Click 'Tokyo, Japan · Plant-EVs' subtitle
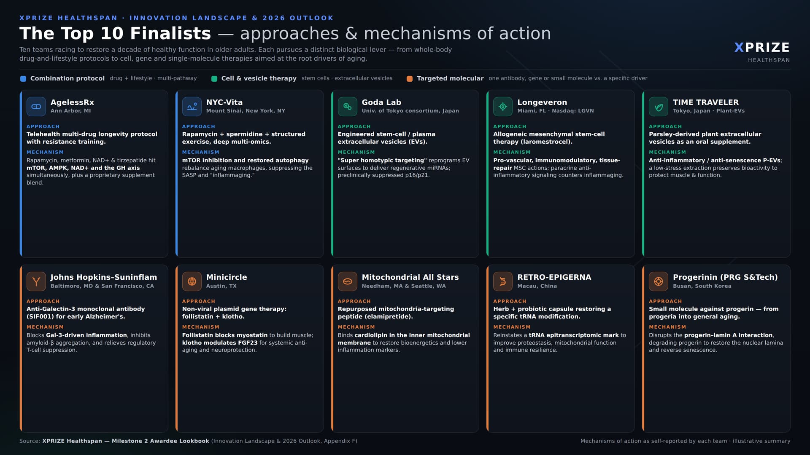 [709, 111]
